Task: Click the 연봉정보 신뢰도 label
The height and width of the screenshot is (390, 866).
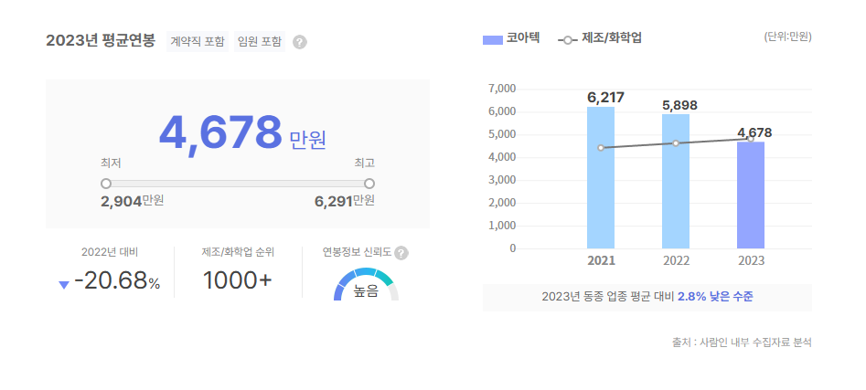Action: tap(358, 253)
